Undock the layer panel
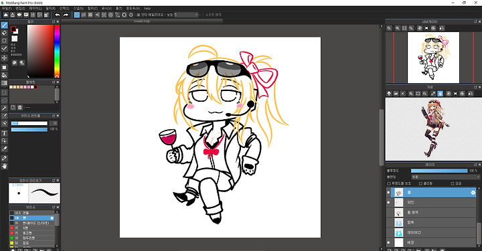 475,165
